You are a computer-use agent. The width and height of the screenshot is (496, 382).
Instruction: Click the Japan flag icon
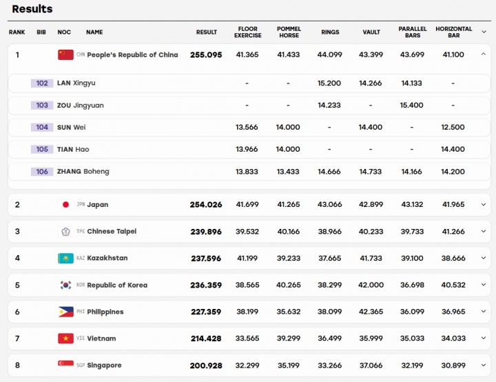pos(65,205)
